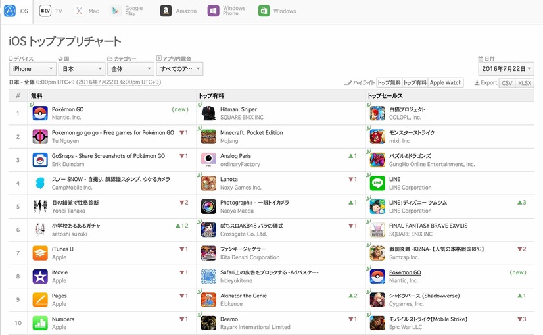Open the iPhone device dropdown
The width and height of the screenshot is (543, 335).
click(33, 68)
